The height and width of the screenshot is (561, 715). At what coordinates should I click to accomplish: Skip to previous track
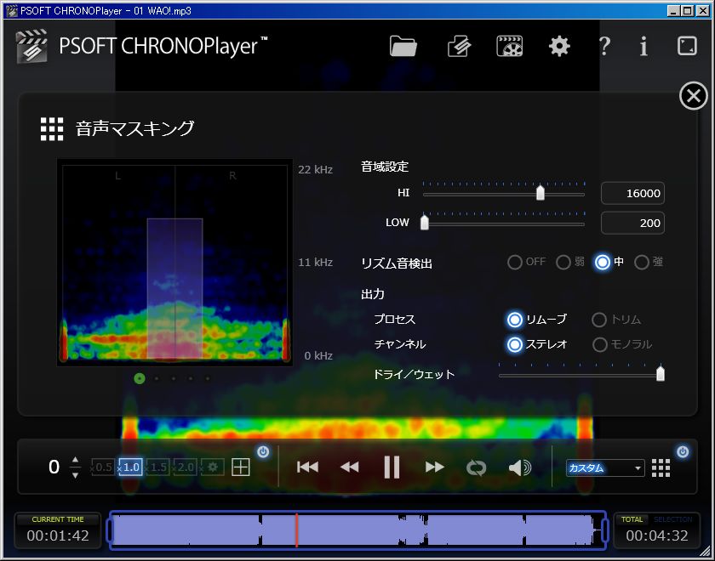(x=307, y=467)
